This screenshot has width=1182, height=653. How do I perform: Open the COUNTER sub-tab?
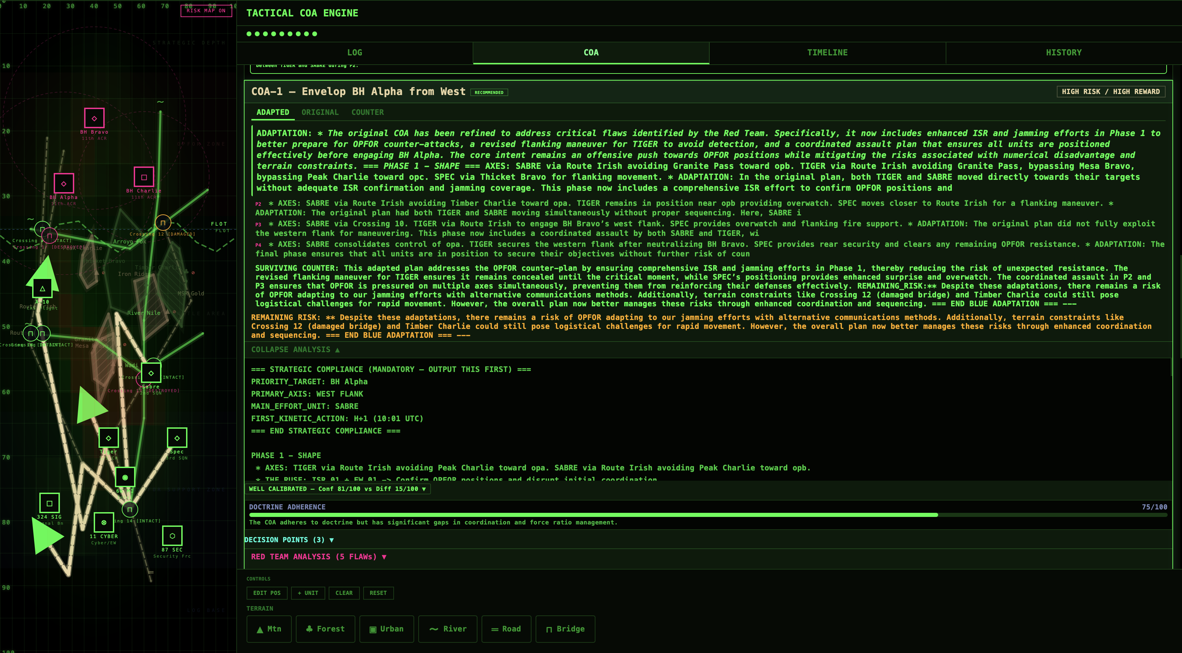tap(367, 112)
